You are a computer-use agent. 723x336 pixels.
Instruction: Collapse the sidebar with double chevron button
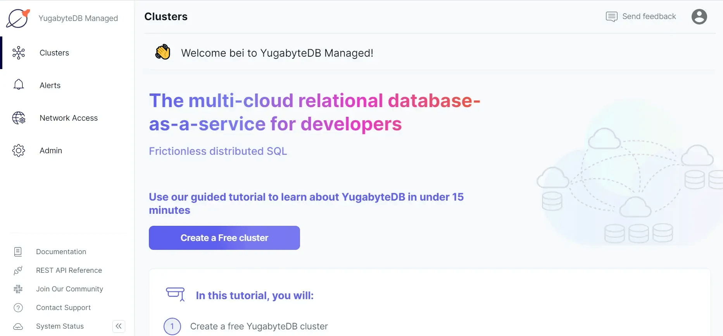pos(119,326)
